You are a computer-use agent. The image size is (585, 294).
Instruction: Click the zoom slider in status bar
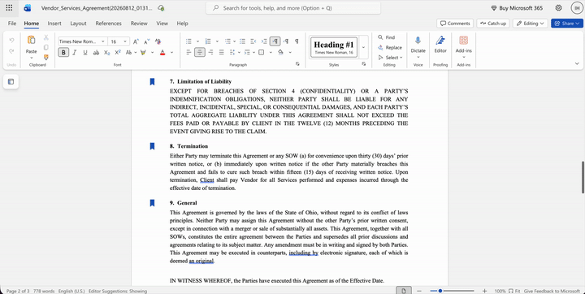(x=452, y=291)
